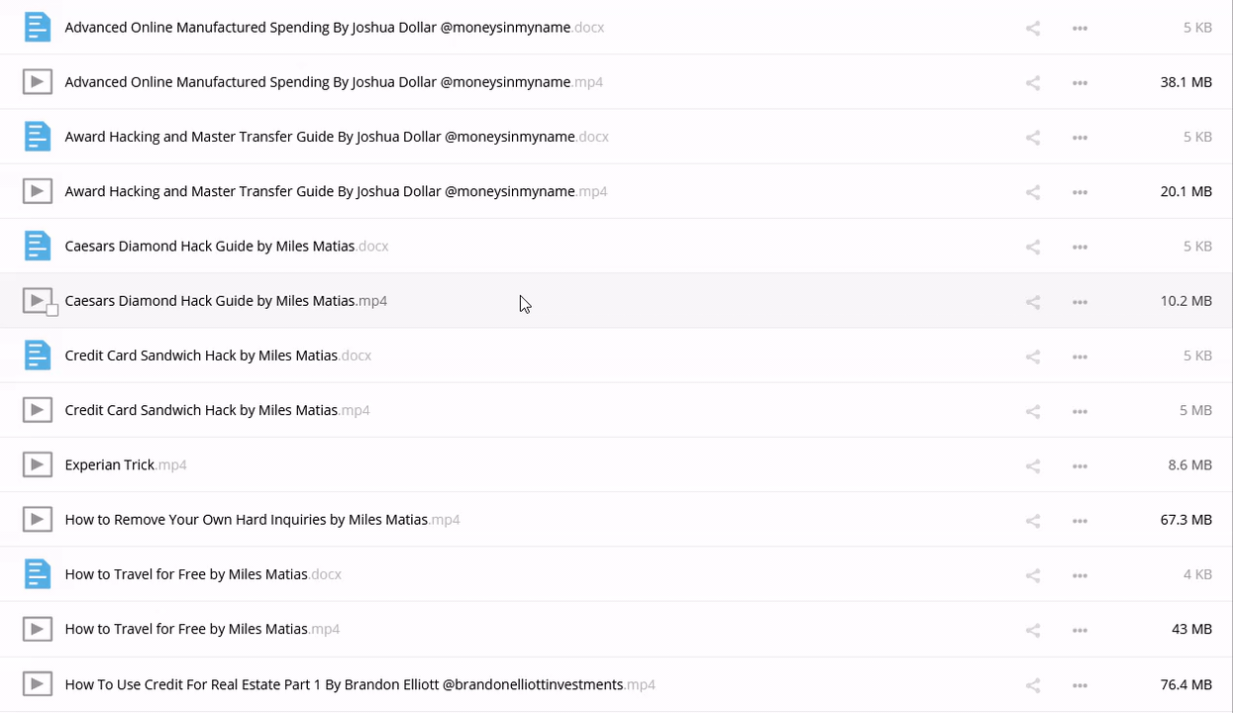Share Caesars Diamond Hack Guide docx file
This screenshot has width=1233, height=713.
[1033, 247]
